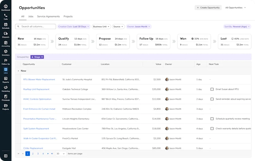The image size is (255, 161).
Task: Click the Create Opportunity button
Action: [208, 7]
